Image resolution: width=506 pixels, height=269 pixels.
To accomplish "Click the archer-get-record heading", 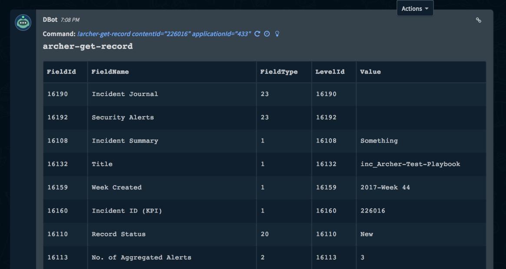I will (88, 46).
